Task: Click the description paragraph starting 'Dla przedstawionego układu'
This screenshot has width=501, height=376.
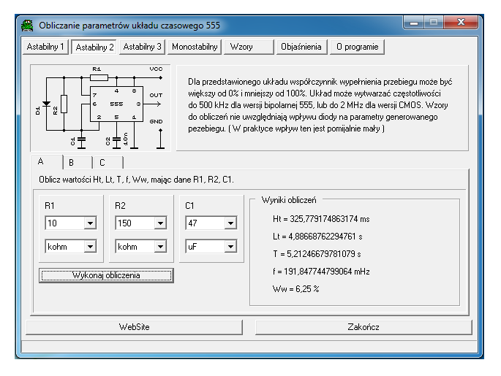Action: pyautogui.click(x=320, y=105)
